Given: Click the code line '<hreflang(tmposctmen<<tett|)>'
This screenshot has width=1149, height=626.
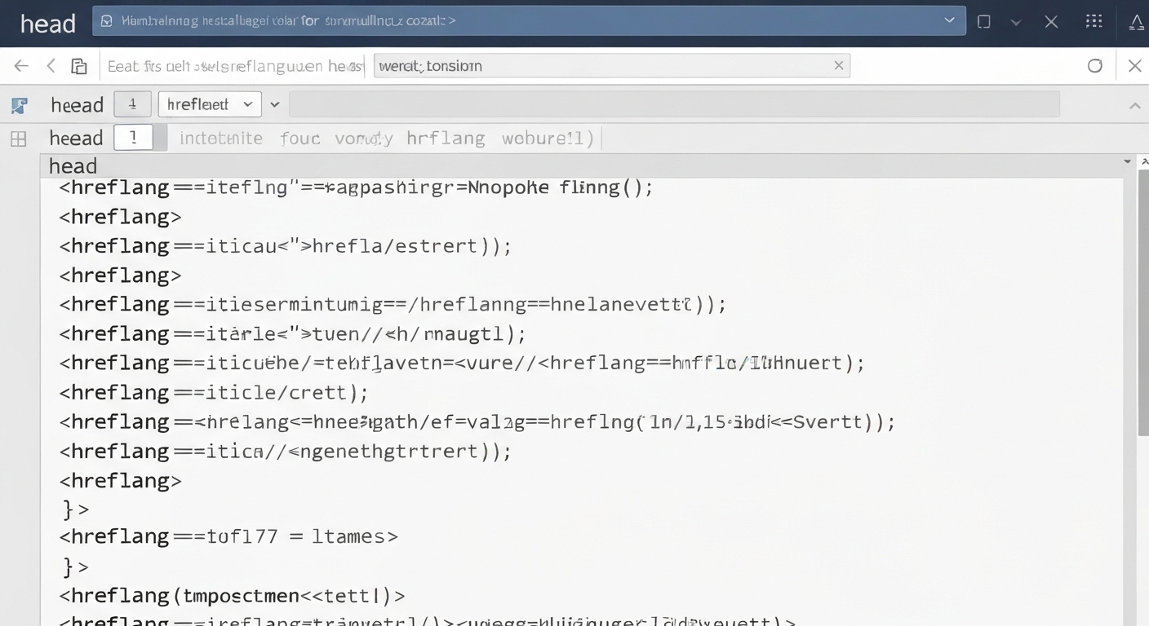Looking at the screenshot, I should point(233,596).
